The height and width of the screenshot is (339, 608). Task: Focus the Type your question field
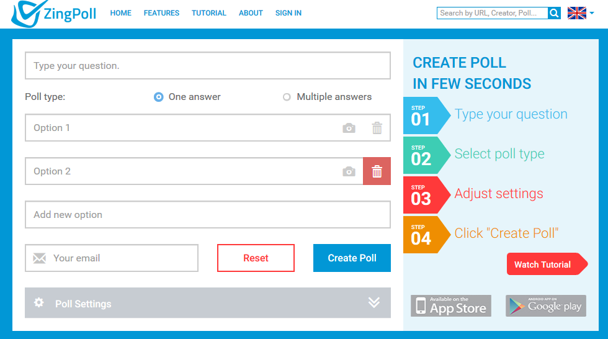pyautogui.click(x=208, y=66)
